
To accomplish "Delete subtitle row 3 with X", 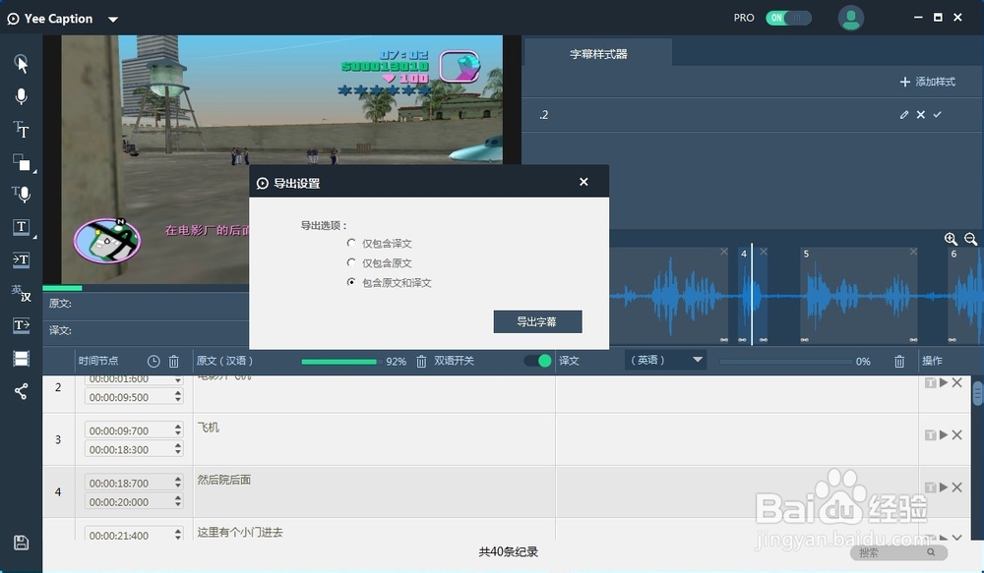I will pos(957,434).
